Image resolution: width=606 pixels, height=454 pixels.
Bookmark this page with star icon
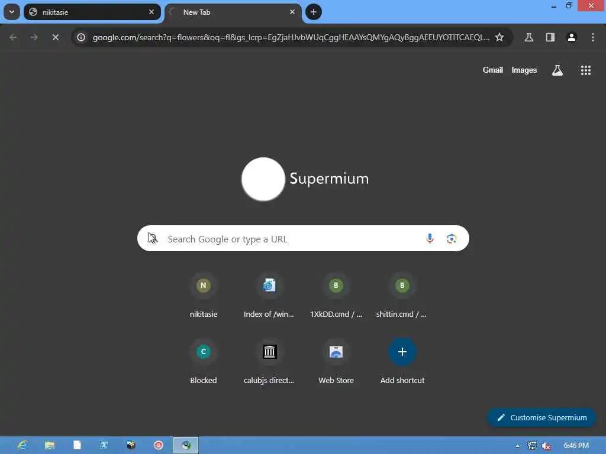click(499, 37)
